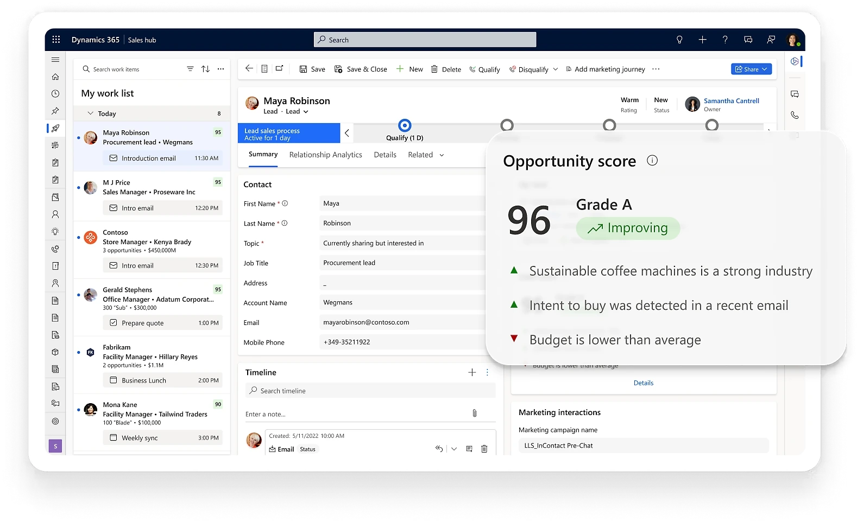
Task: Click Prepare quote activity at 1:00 PM
Action: [163, 323]
